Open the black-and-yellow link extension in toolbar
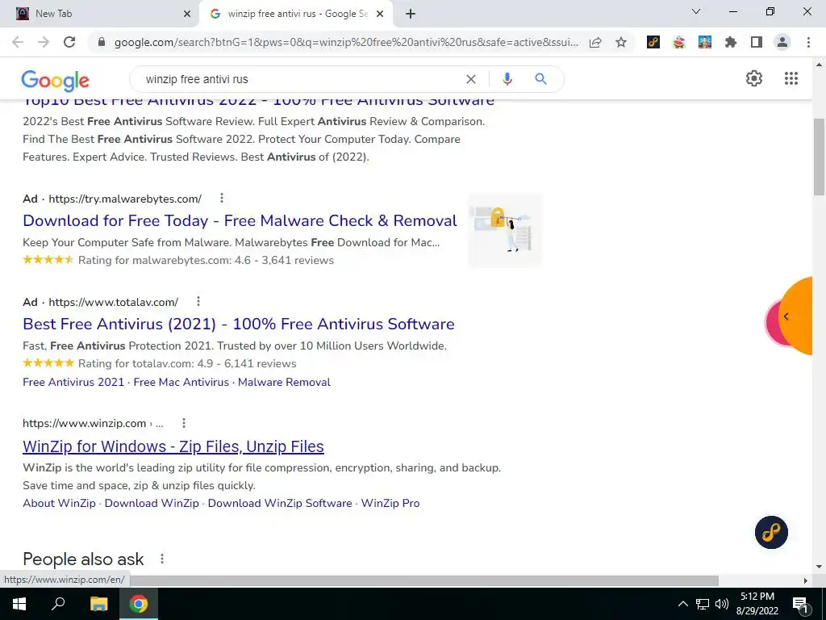The height and width of the screenshot is (620, 826). tap(653, 42)
